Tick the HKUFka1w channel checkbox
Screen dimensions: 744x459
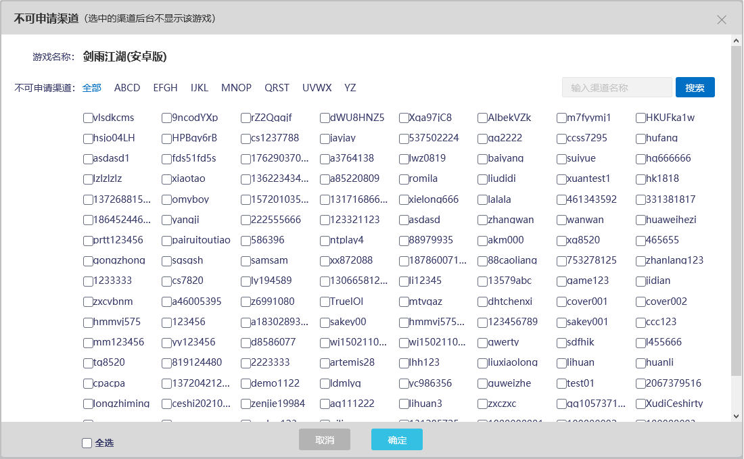point(641,118)
